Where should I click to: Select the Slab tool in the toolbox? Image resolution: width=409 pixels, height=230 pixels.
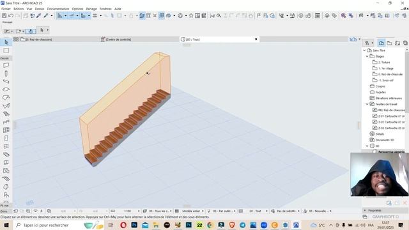pos(6,89)
